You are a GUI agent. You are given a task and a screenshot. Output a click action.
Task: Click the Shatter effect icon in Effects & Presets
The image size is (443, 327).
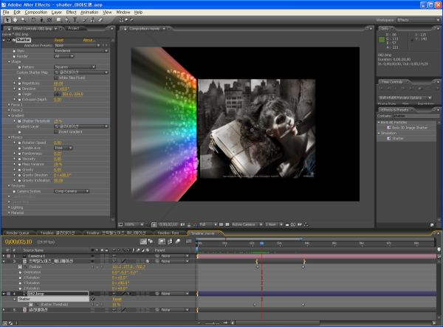pos(389,138)
